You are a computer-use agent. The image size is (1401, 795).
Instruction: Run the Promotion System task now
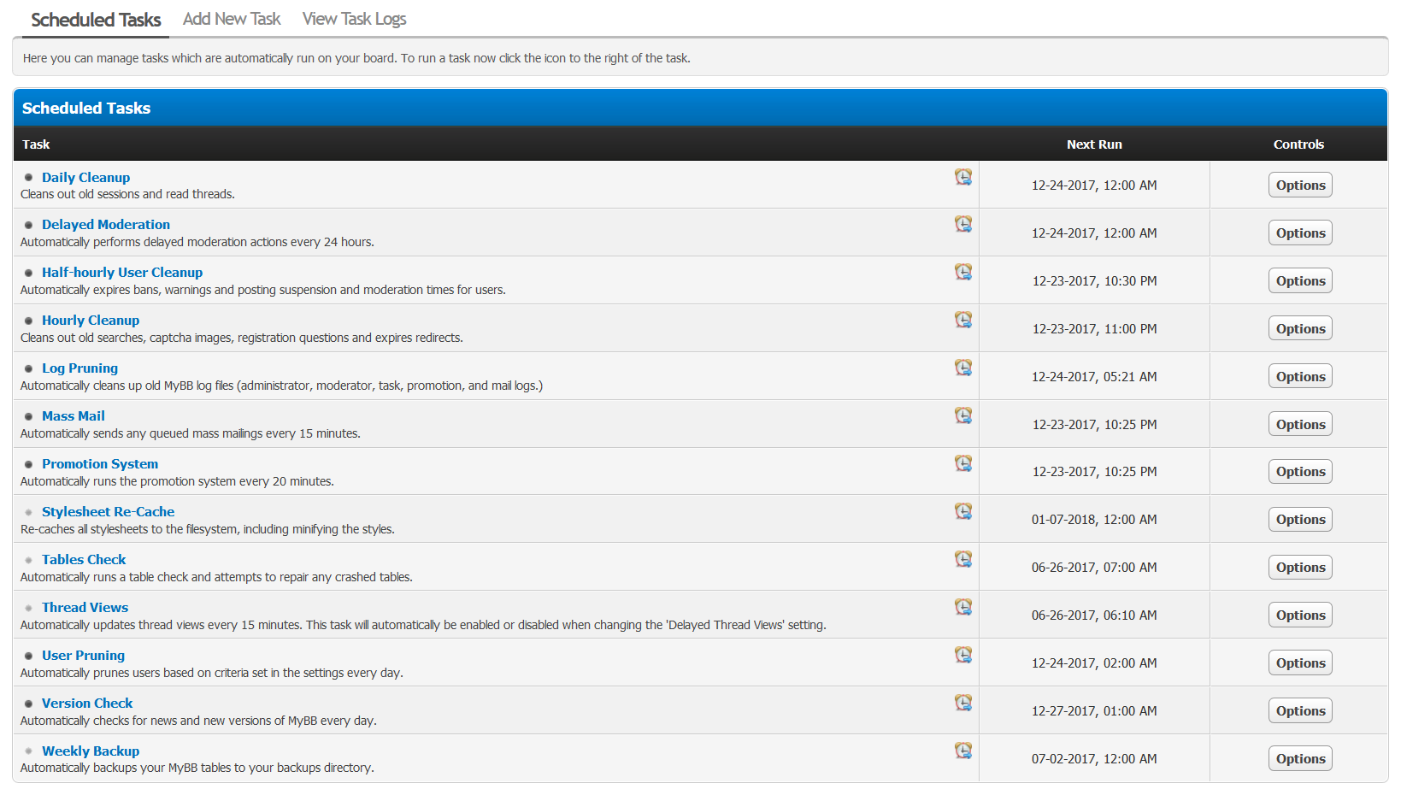pyautogui.click(x=963, y=463)
